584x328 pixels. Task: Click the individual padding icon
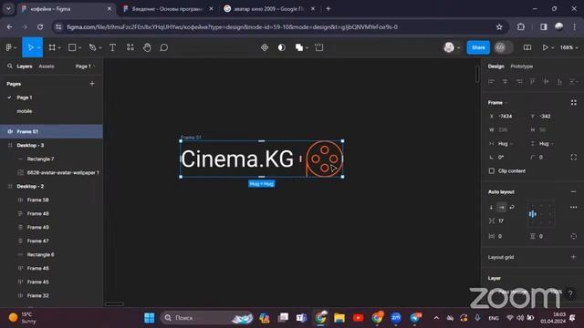click(x=574, y=236)
